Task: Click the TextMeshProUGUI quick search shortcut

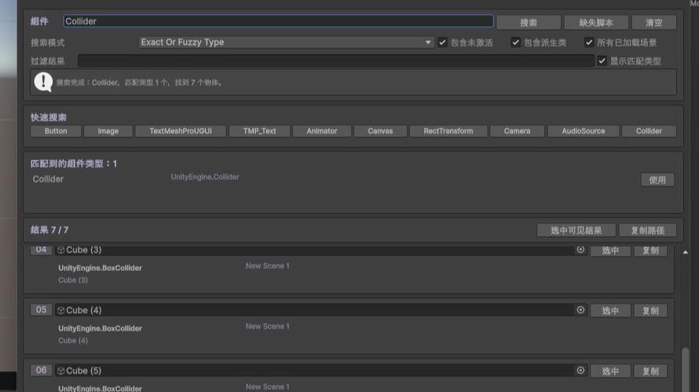Action: (x=181, y=131)
